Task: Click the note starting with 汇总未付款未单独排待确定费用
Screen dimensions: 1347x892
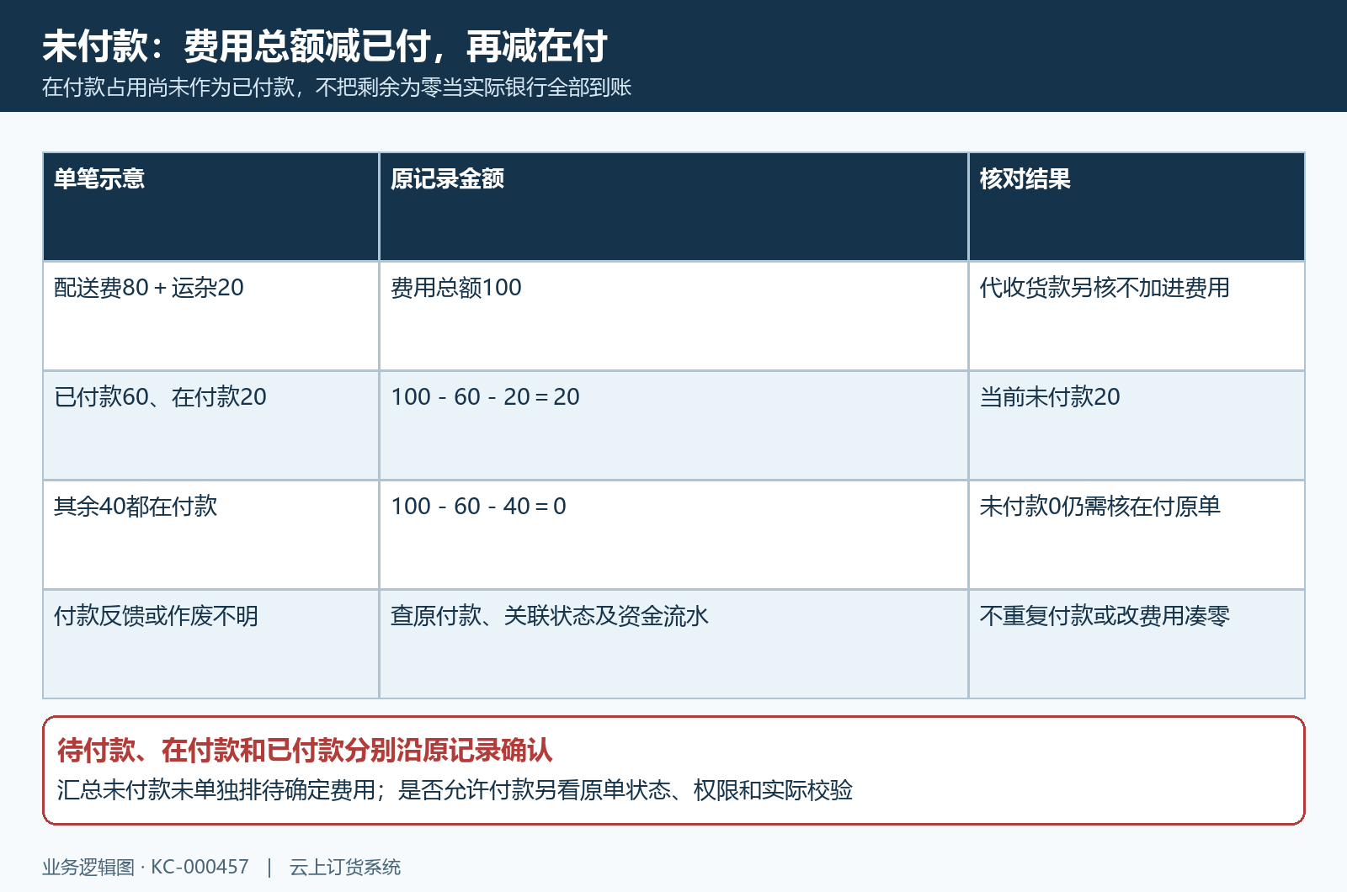Action: 455,790
